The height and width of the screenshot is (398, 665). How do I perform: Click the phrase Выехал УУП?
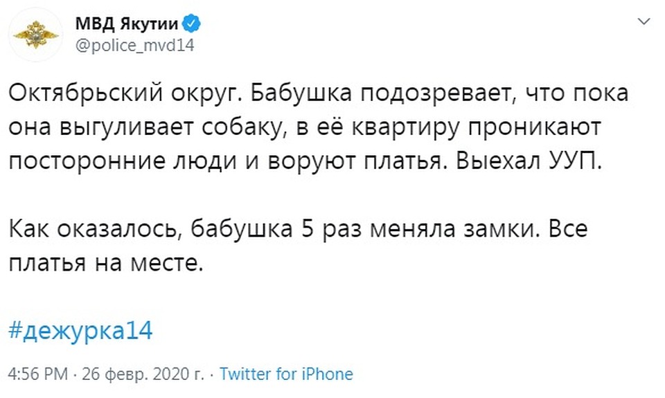(529, 161)
